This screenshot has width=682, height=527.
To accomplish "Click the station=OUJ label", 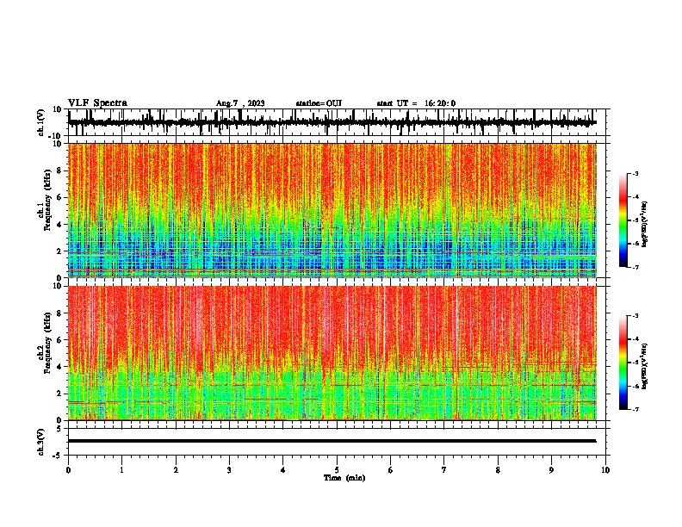I will pyautogui.click(x=319, y=103).
